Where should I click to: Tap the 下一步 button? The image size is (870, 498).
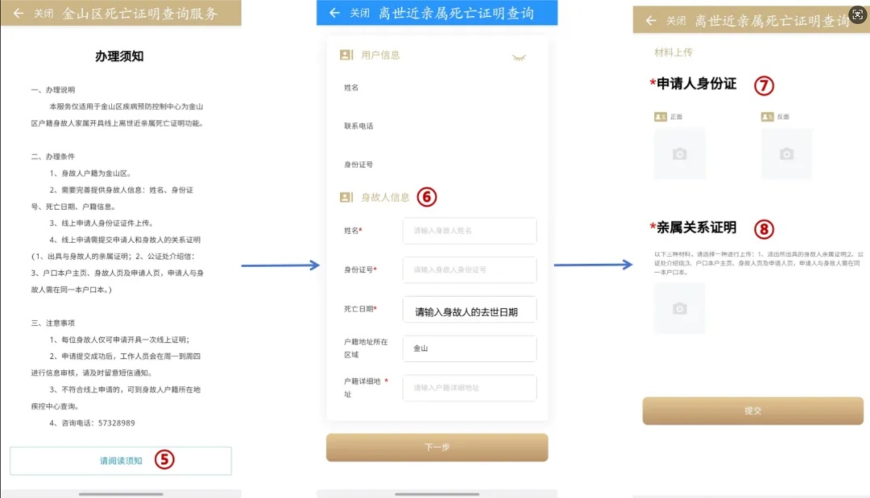(x=437, y=447)
